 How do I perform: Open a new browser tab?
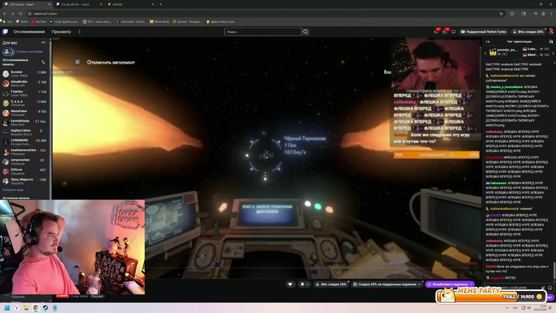161,4
